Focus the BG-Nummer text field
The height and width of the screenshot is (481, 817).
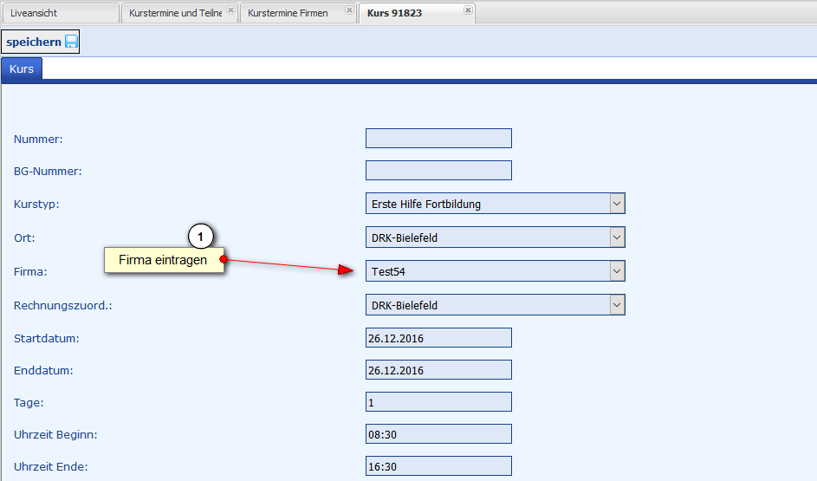(x=438, y=171)
